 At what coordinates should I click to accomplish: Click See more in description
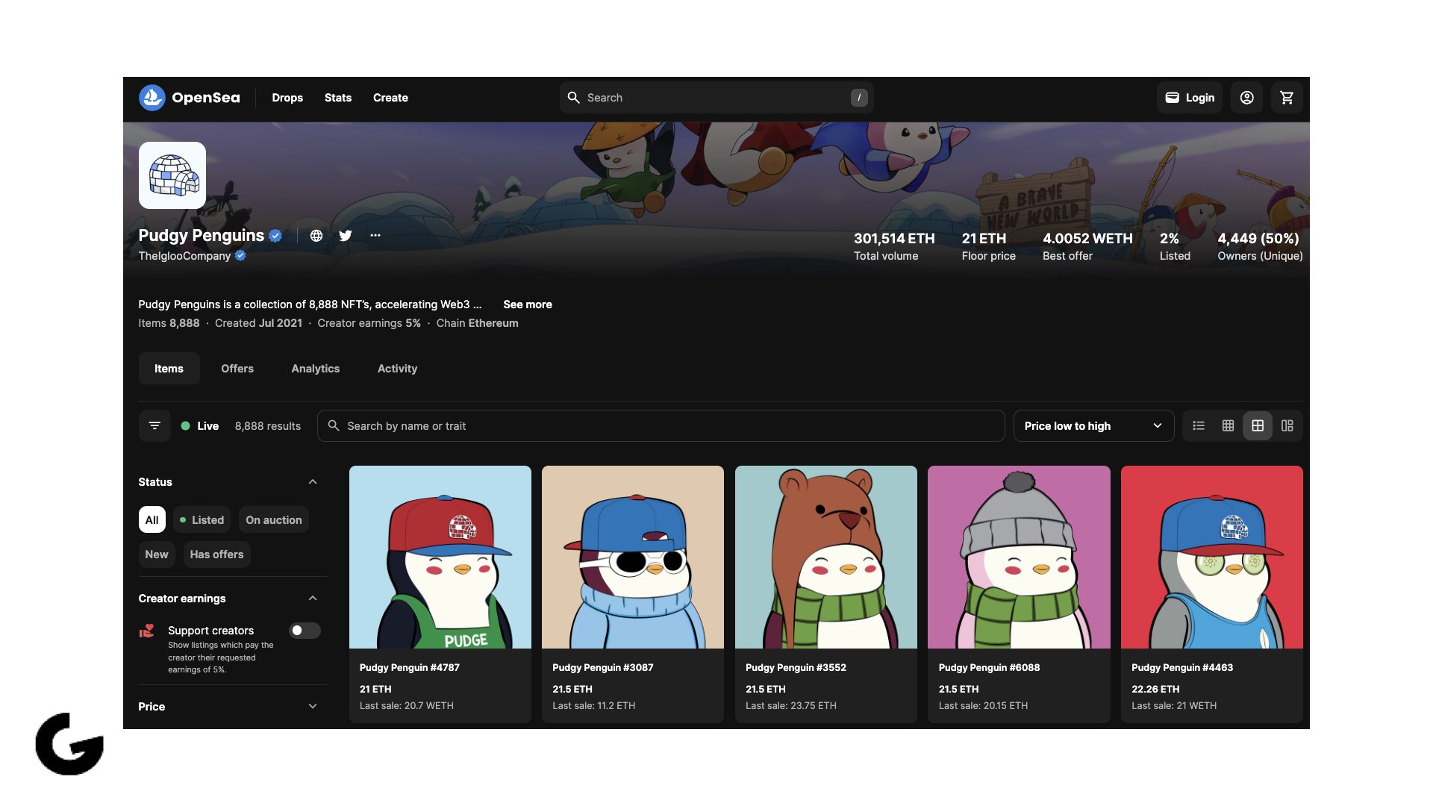coord(528,304)
